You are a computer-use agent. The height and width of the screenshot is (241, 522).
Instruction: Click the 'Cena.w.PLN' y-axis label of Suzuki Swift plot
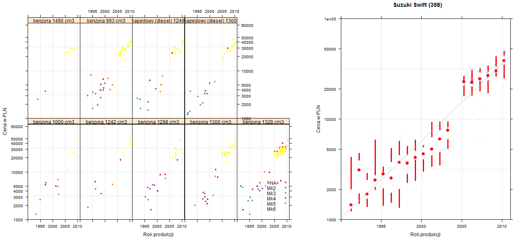pos(318,119)
